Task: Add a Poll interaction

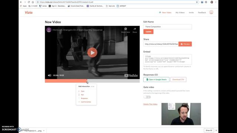Action: pos(82,95)
